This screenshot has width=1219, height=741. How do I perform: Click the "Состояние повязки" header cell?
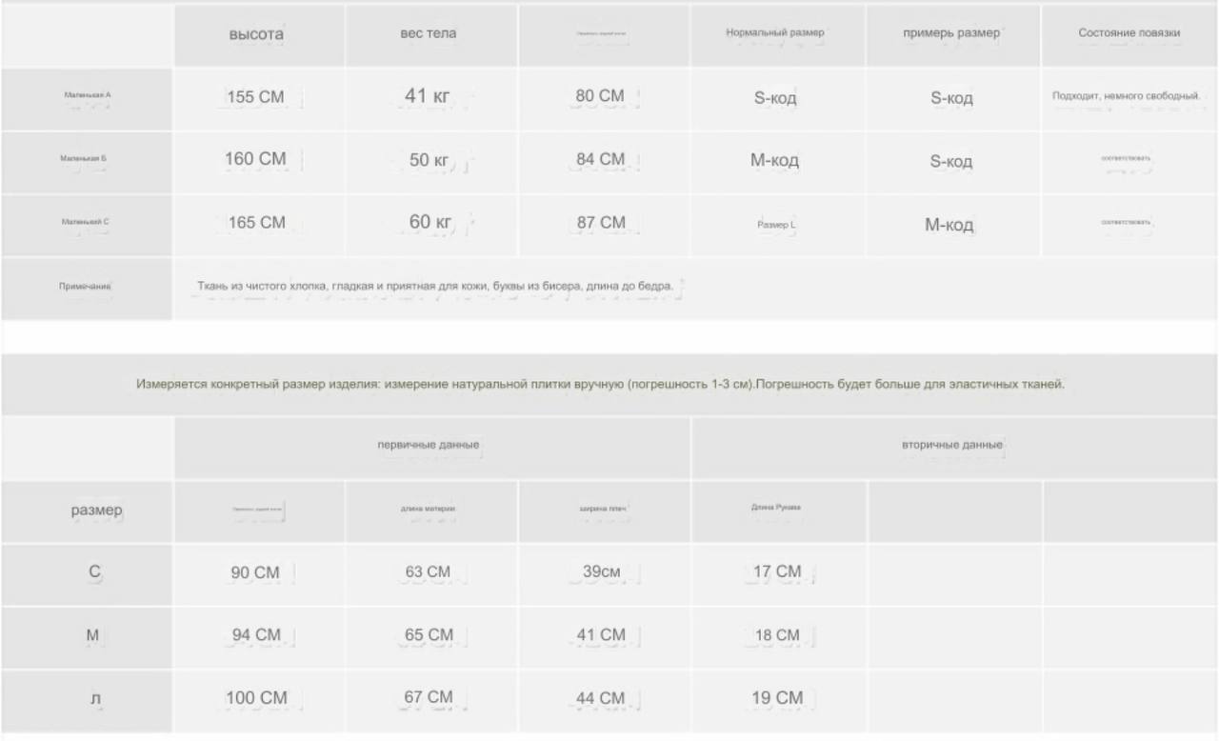point(1129,32)
